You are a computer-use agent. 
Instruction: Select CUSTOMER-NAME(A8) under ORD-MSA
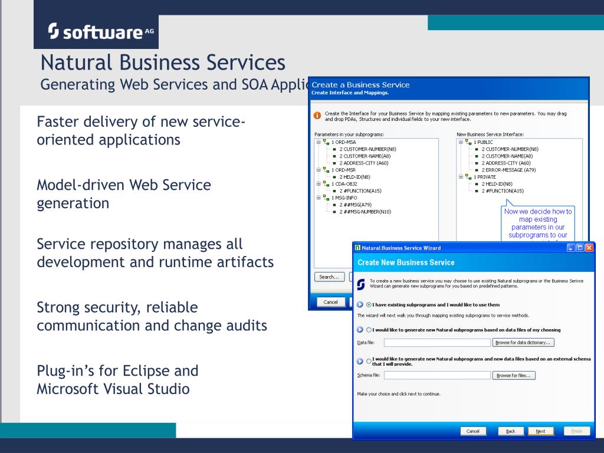click(x=365, y=156)
